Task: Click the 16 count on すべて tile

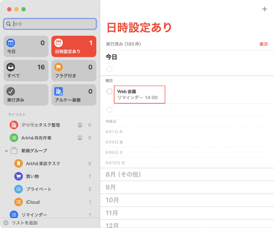Action: (x=41, y=67)
